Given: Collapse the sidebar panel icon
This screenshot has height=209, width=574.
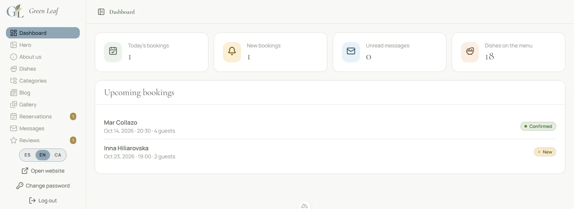Looking at the screenshot, I should [101, 12].
